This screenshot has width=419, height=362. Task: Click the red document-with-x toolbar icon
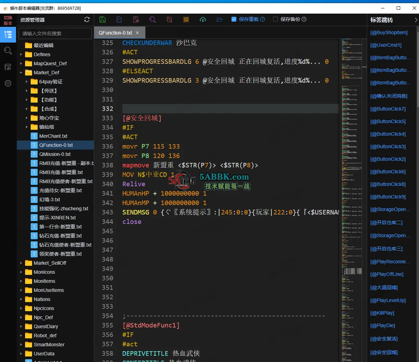[x=136, y=20]
